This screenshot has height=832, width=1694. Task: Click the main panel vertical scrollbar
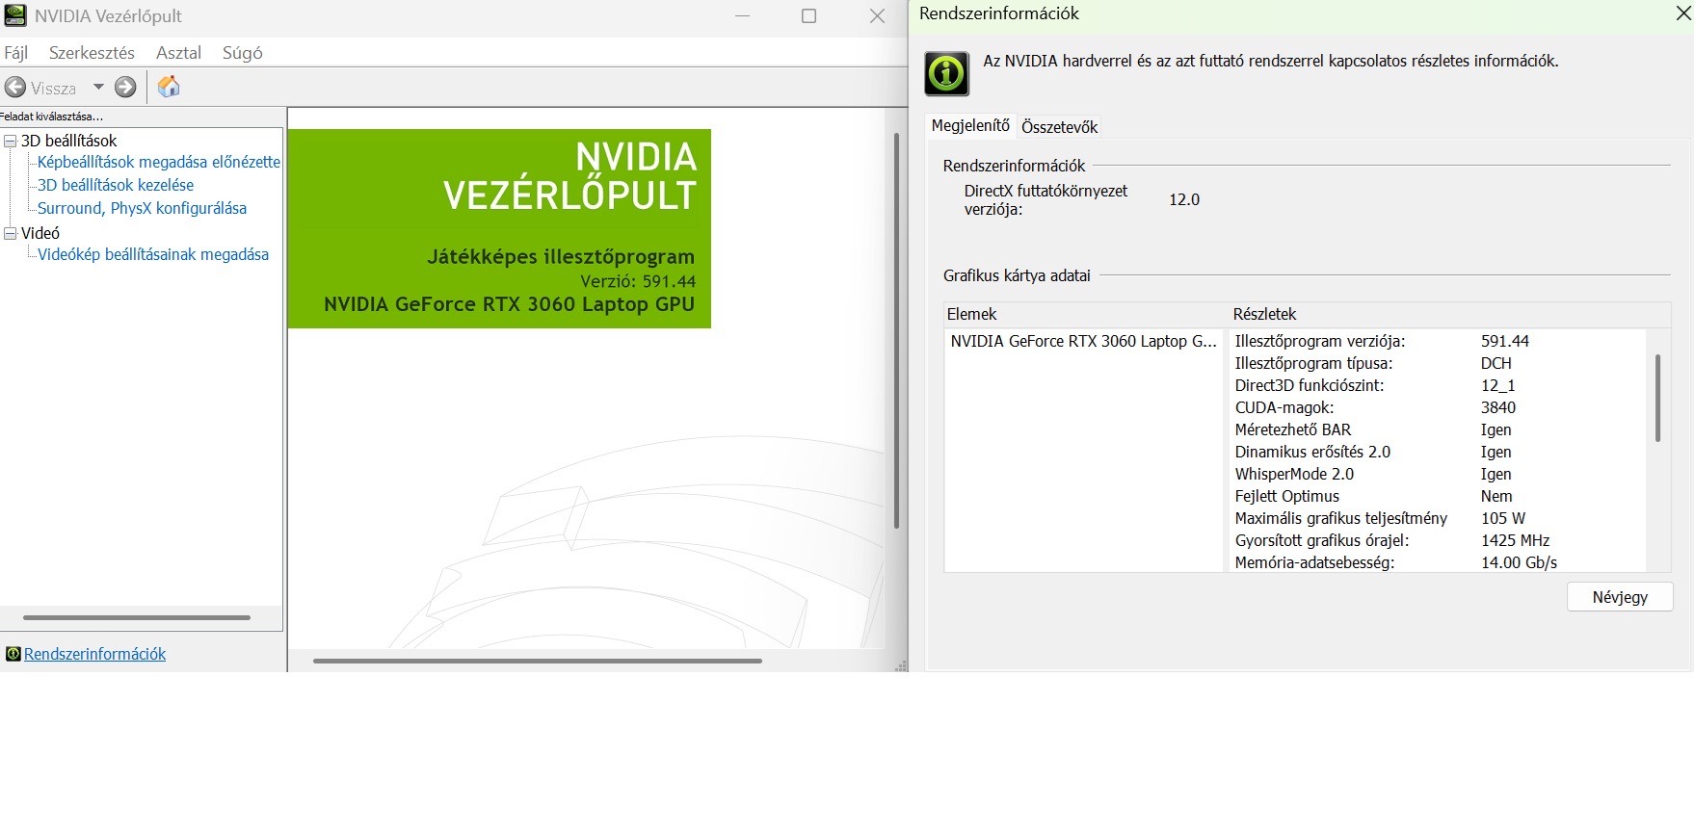(896, 329)
